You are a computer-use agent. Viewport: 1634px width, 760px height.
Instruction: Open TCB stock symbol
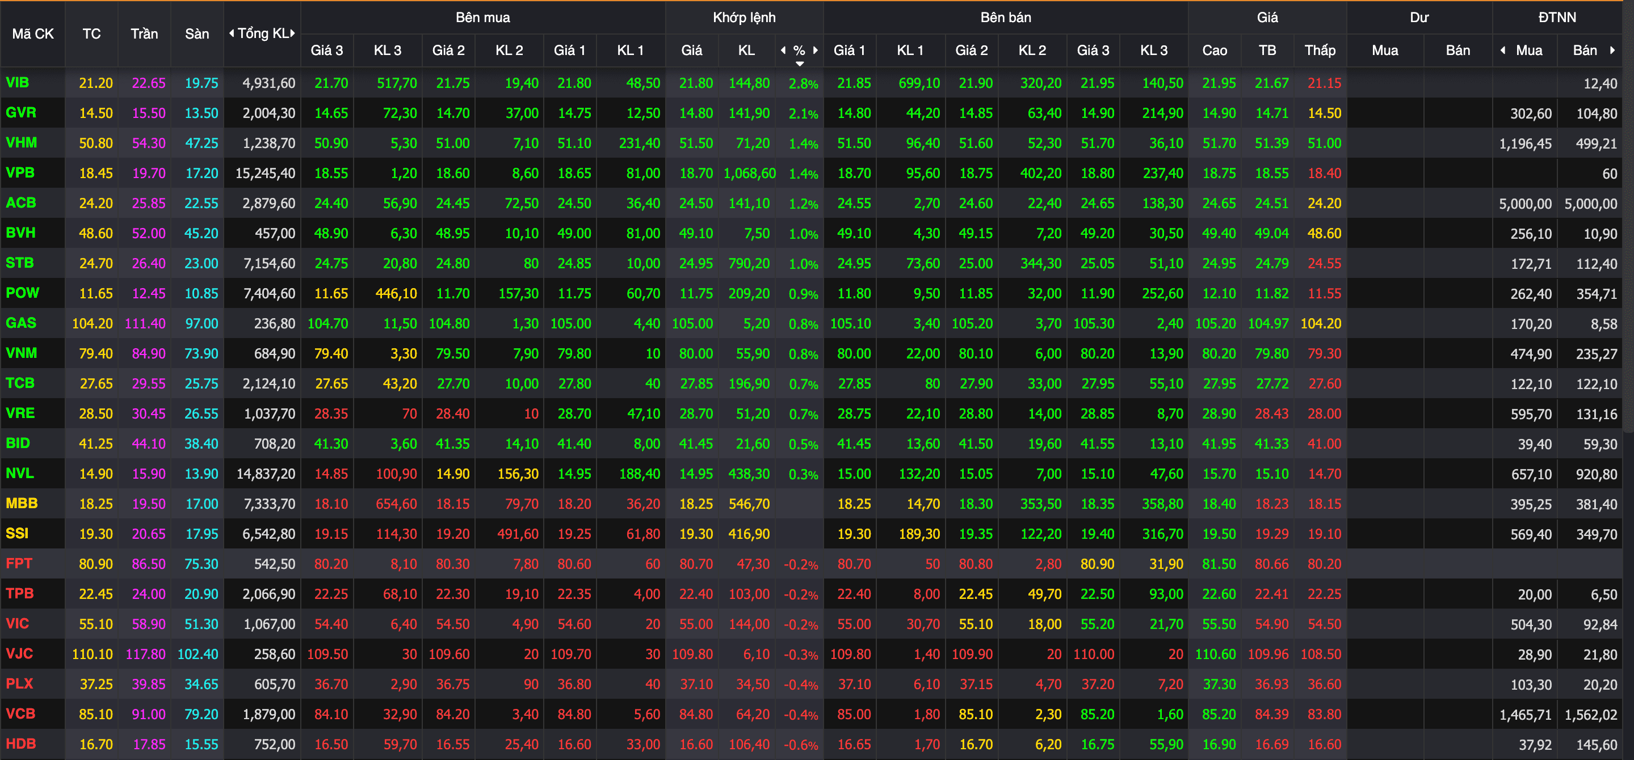(x=20, y=383)
